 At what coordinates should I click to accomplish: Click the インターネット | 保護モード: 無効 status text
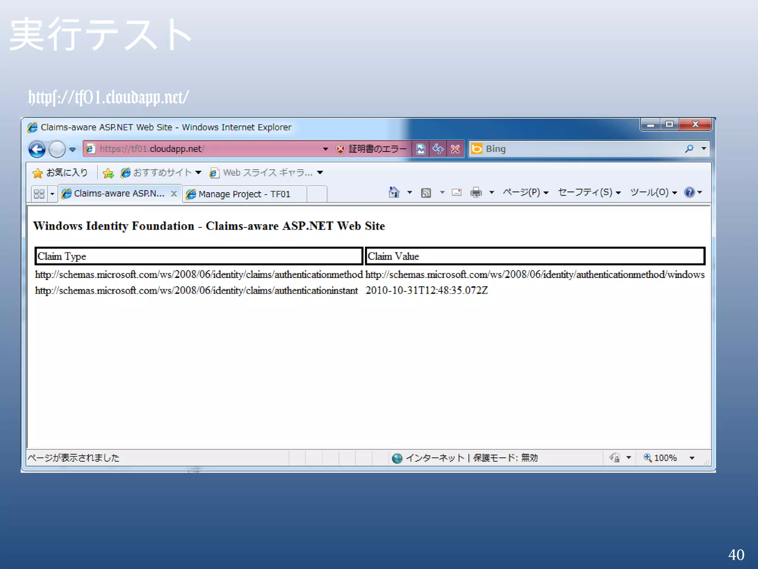pyautogui.click(x=472, y=458)
